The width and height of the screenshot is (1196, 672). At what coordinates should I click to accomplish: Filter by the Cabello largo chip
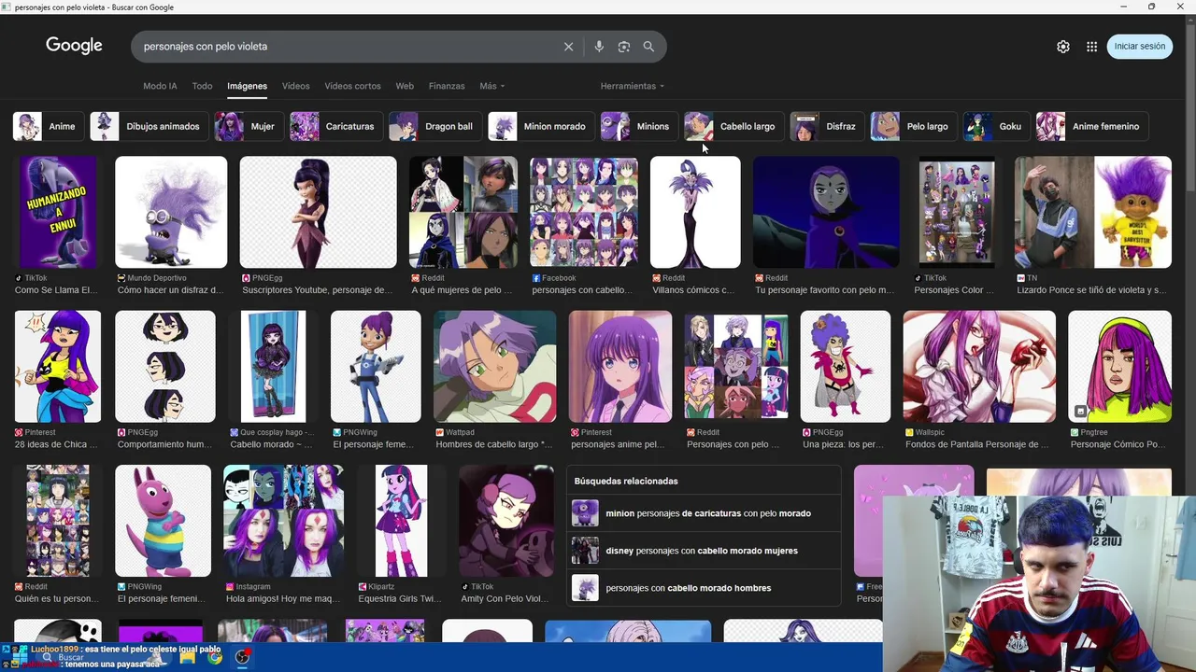click(733, 126)
